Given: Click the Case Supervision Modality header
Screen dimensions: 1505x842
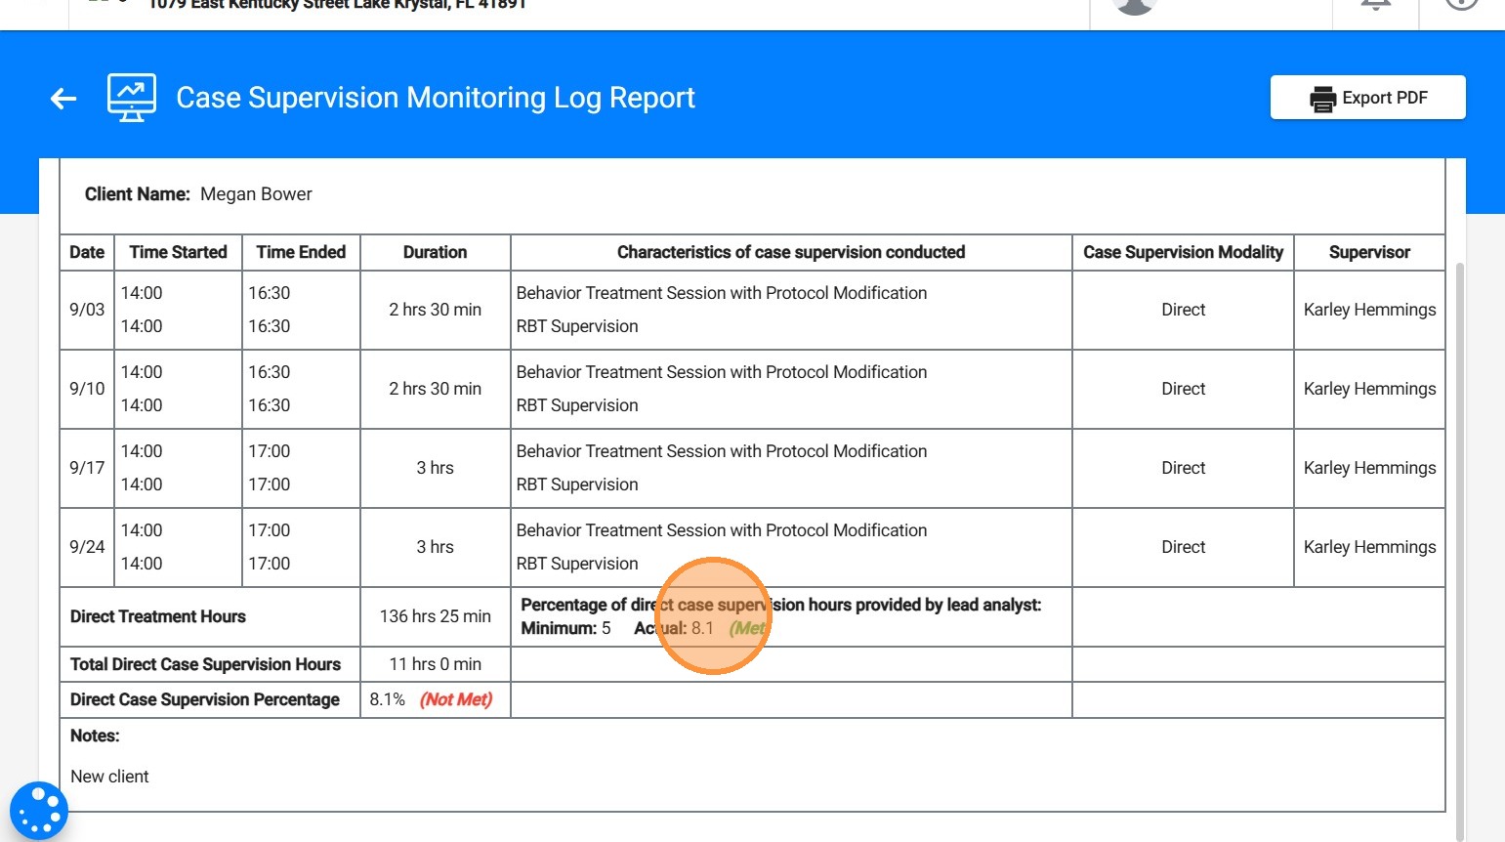Looking at the screenshot, I should coord(1183,252).
